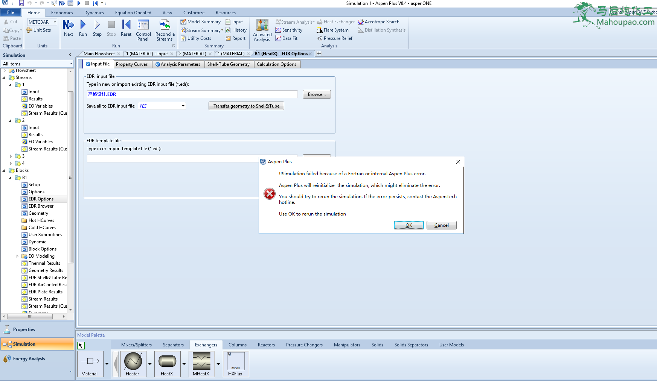The image size is (657, 381).
Task: Click the Reconcile Streams icon
Action: point(165,26)
